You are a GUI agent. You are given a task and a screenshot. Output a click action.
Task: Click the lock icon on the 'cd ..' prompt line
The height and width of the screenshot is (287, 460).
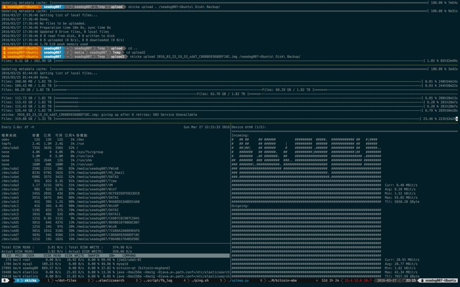tap(4, 48)
